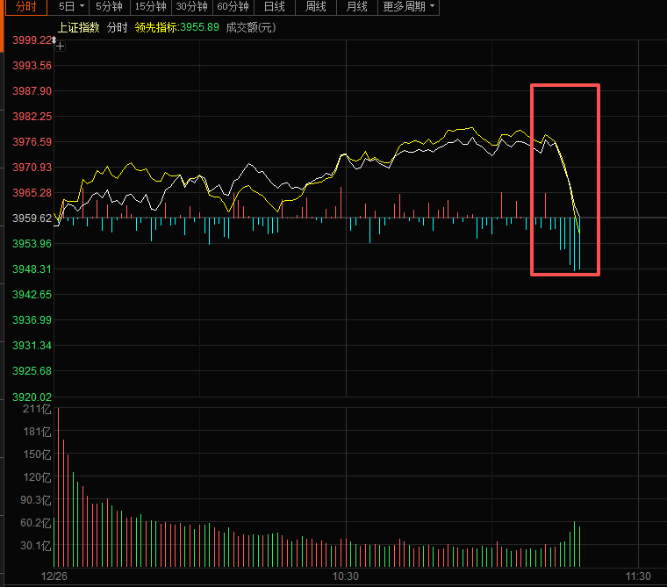The height and width of the screenshot is (587, 667).
Task: Click the plus icon below chart title
Action: 60,46
